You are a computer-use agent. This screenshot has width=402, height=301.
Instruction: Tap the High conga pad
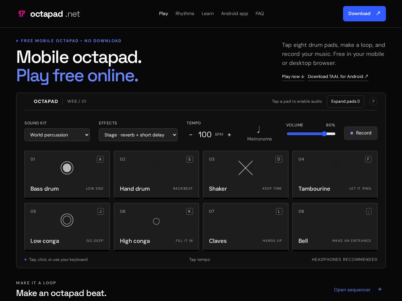(x=156, y=227)
